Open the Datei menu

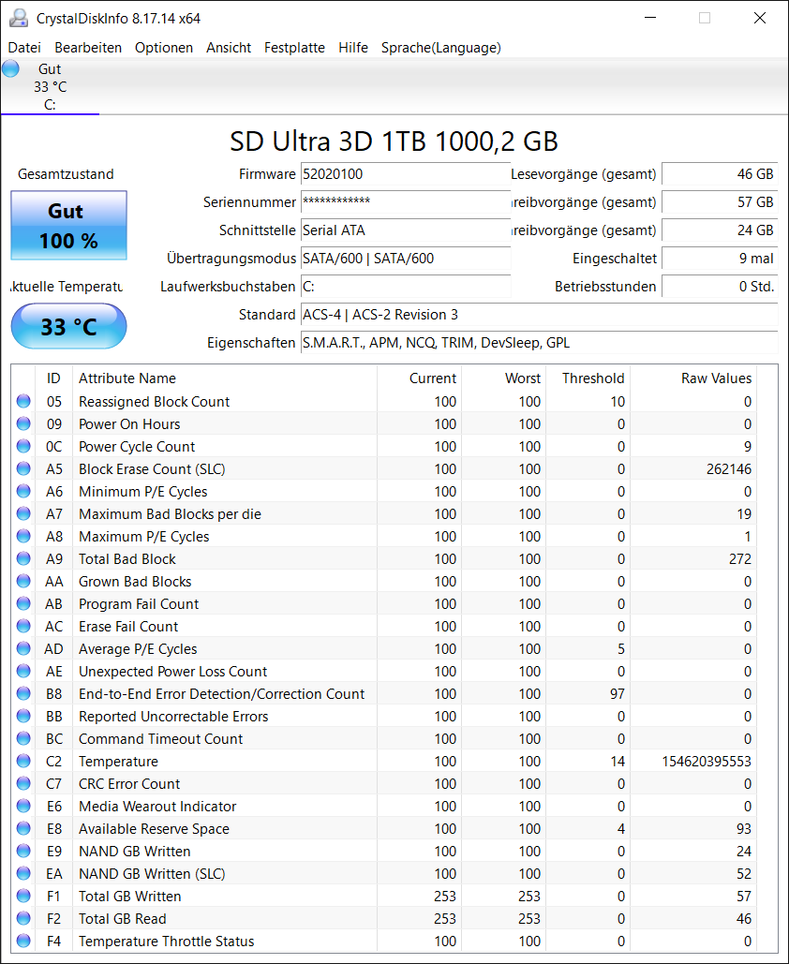pos(24,48)
